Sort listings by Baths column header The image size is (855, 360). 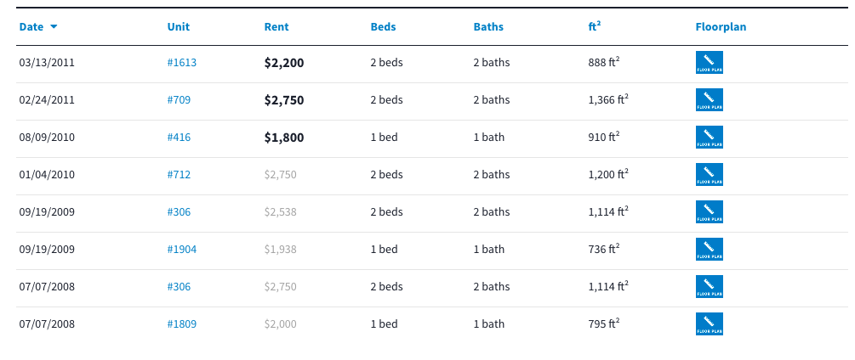click(x=488, y=27)
